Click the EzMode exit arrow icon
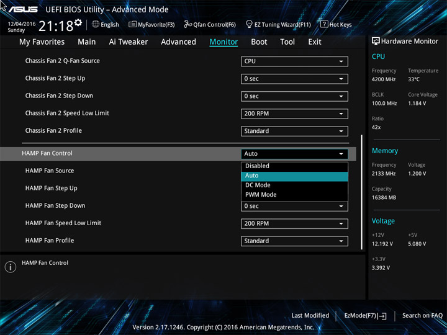The width and height of the screenshot is (447, 335). tap(383, 316)
